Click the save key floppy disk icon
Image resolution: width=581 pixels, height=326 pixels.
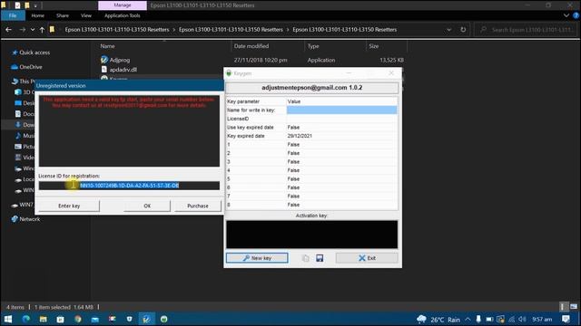(x=320, y=258)
